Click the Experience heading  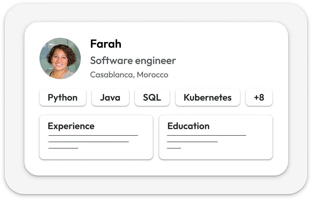click(71, 126)
